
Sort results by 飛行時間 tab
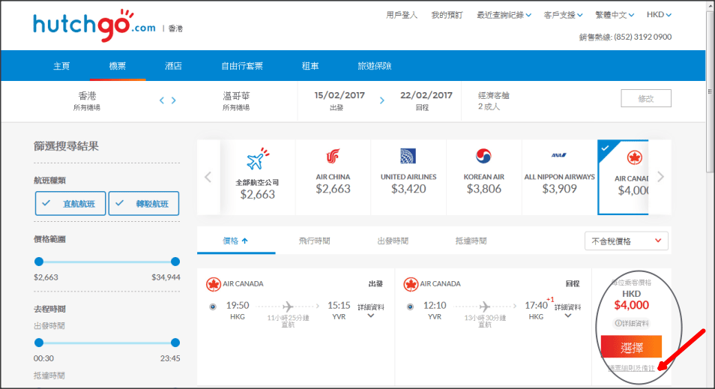tap(314, 241)
